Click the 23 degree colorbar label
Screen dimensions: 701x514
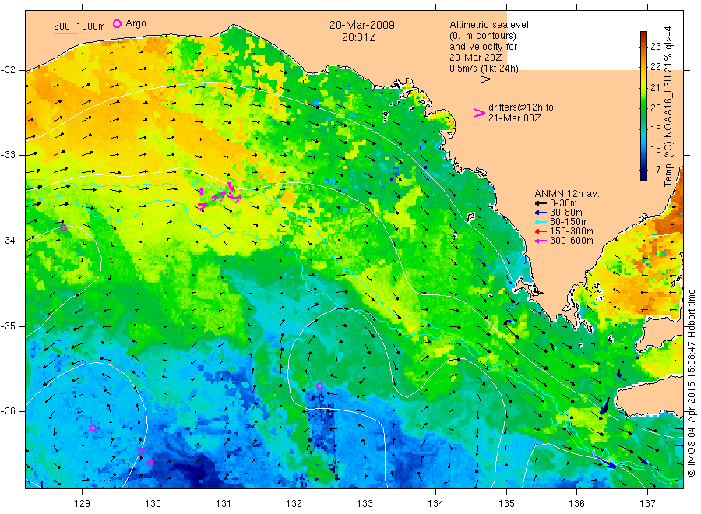pyautogui.click(x=655, y=47)
